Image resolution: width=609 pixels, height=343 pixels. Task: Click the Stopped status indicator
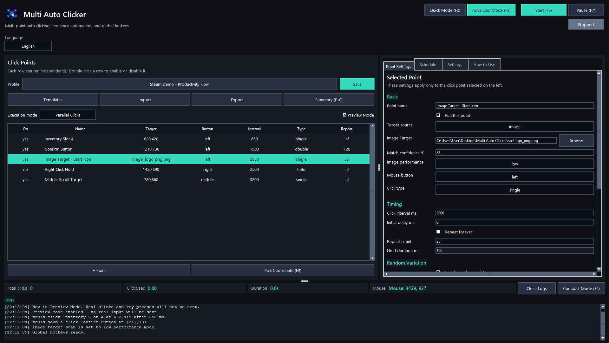click(586, 24)
